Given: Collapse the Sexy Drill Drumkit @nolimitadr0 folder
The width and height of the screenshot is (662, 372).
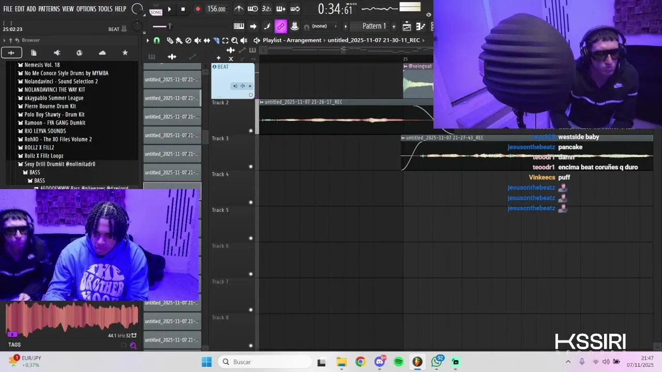Looking at the screenshot, I should pyautogui.click(x=56, y=164).
